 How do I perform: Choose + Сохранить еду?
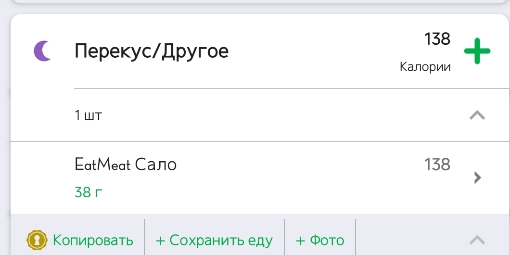point(214,241)
